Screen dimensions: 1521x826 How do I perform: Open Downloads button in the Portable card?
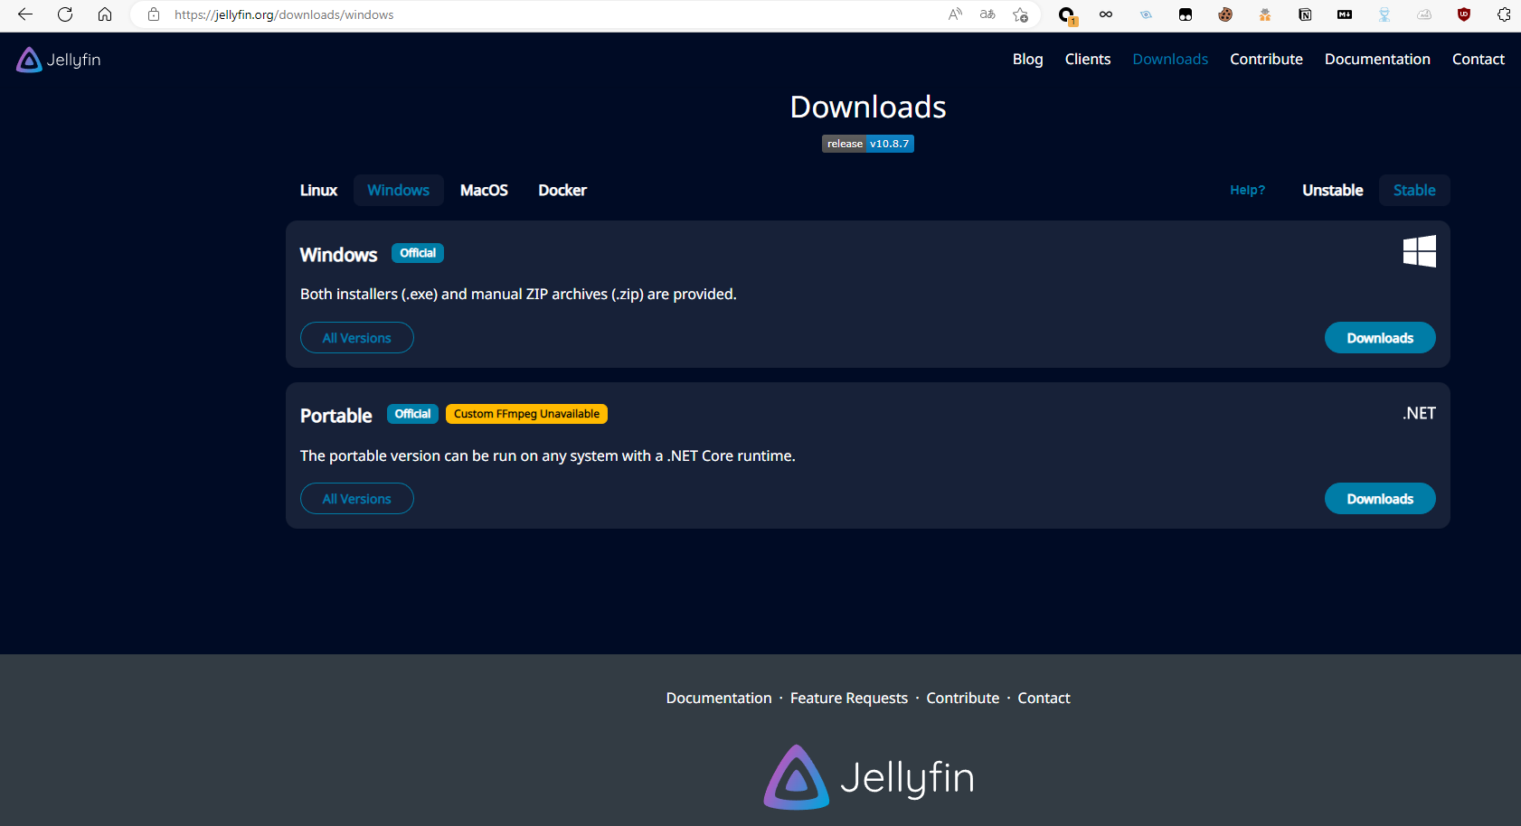coord(1380,499)
